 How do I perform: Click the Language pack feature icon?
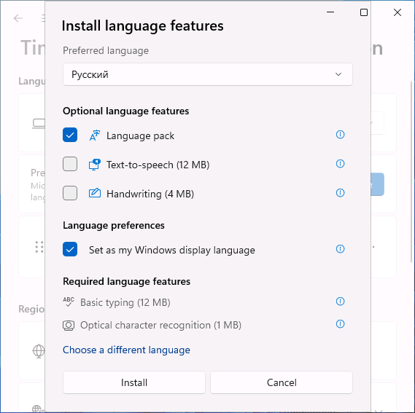pyautogui.click(x=95, y=135)
